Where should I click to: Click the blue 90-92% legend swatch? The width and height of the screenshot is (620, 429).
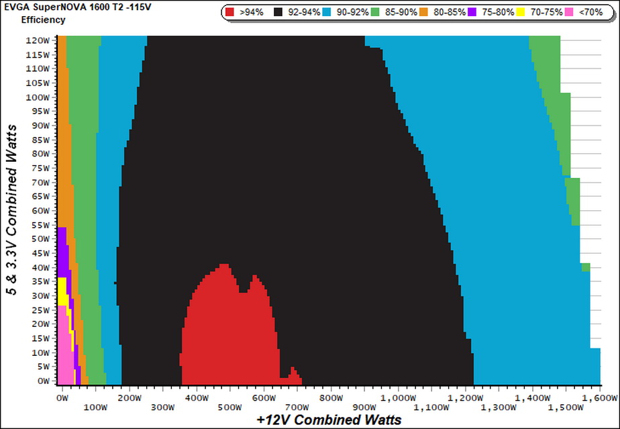[x=327, y=12]
